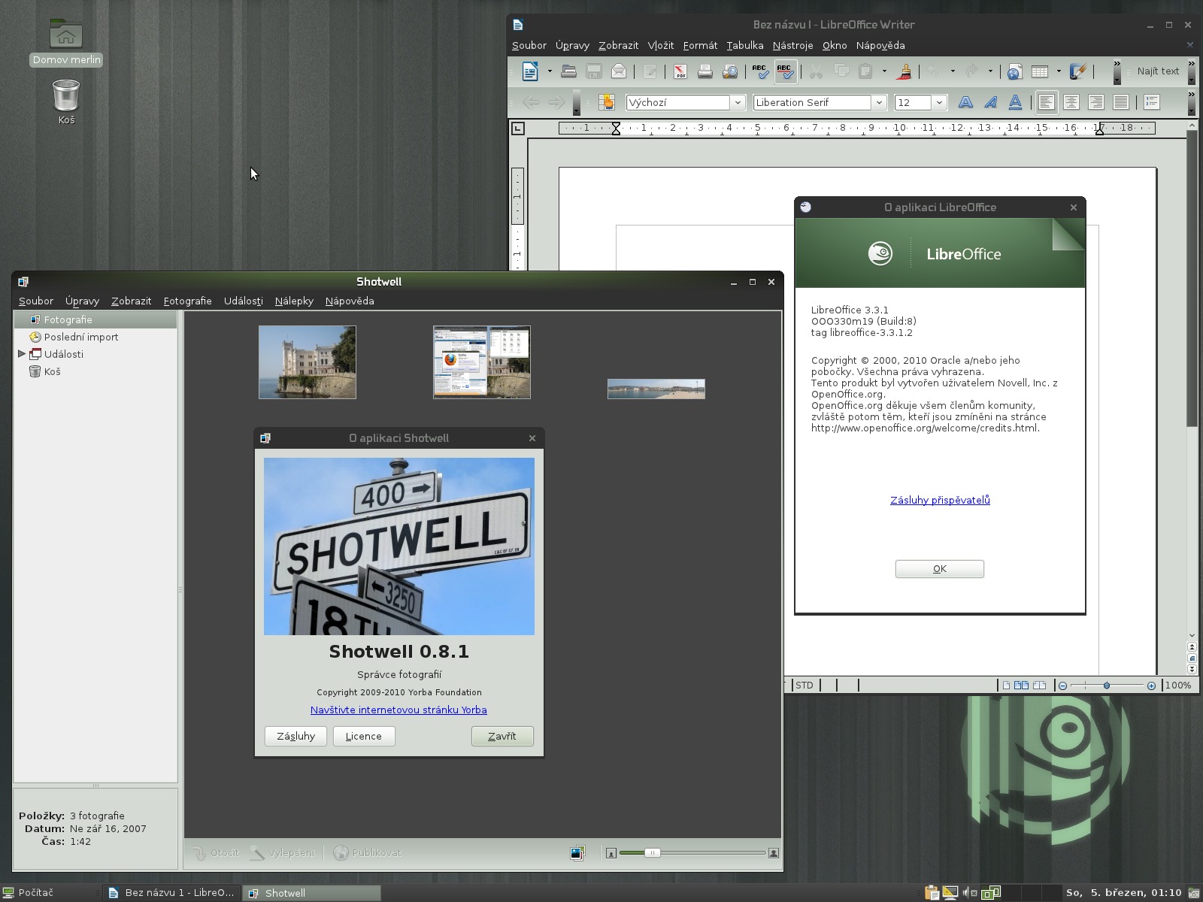Open the Page Preview magnifier icon
1203x902 pixels.
pyautogui.click(x=729, y=71)
